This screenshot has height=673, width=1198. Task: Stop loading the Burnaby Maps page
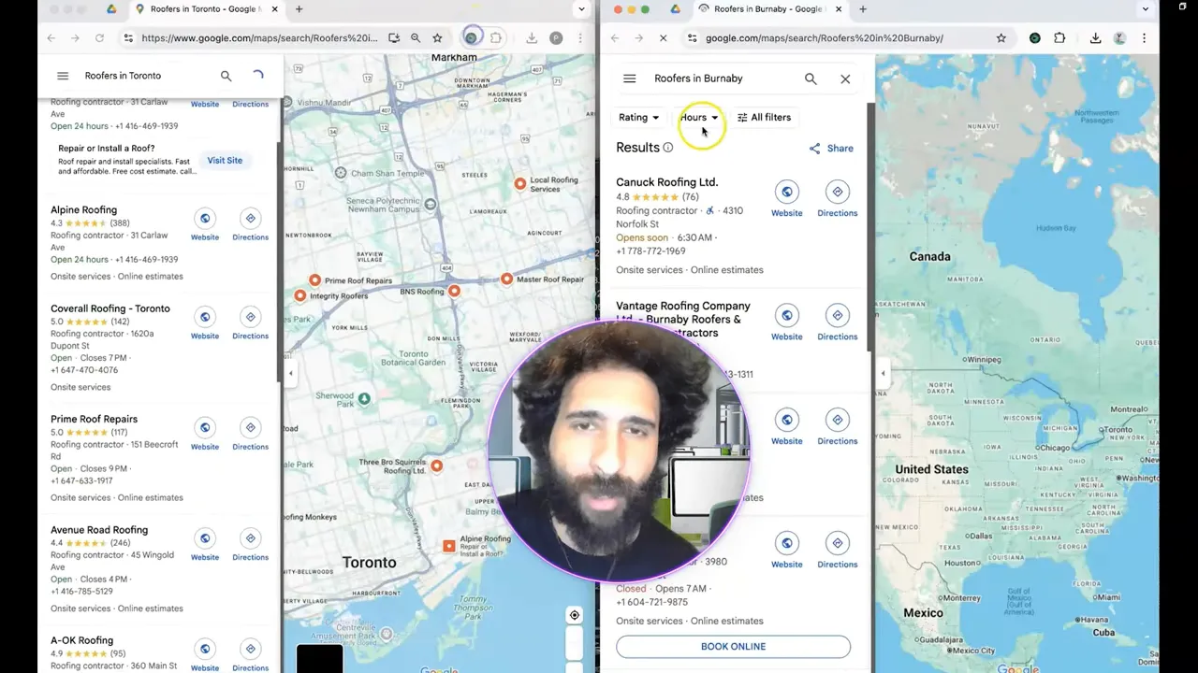coord(663,38)
